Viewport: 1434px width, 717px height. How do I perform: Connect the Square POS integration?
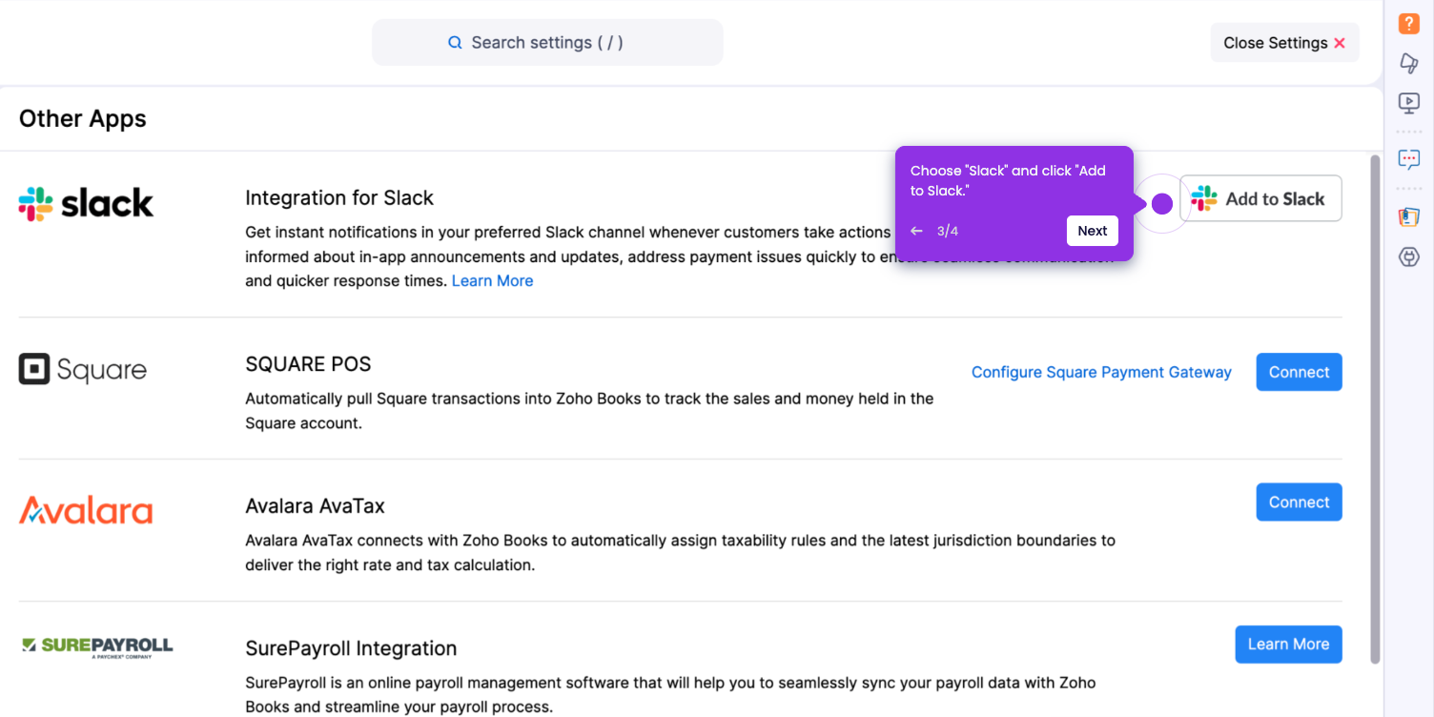pyautogui.click(x=1299, y=372)
